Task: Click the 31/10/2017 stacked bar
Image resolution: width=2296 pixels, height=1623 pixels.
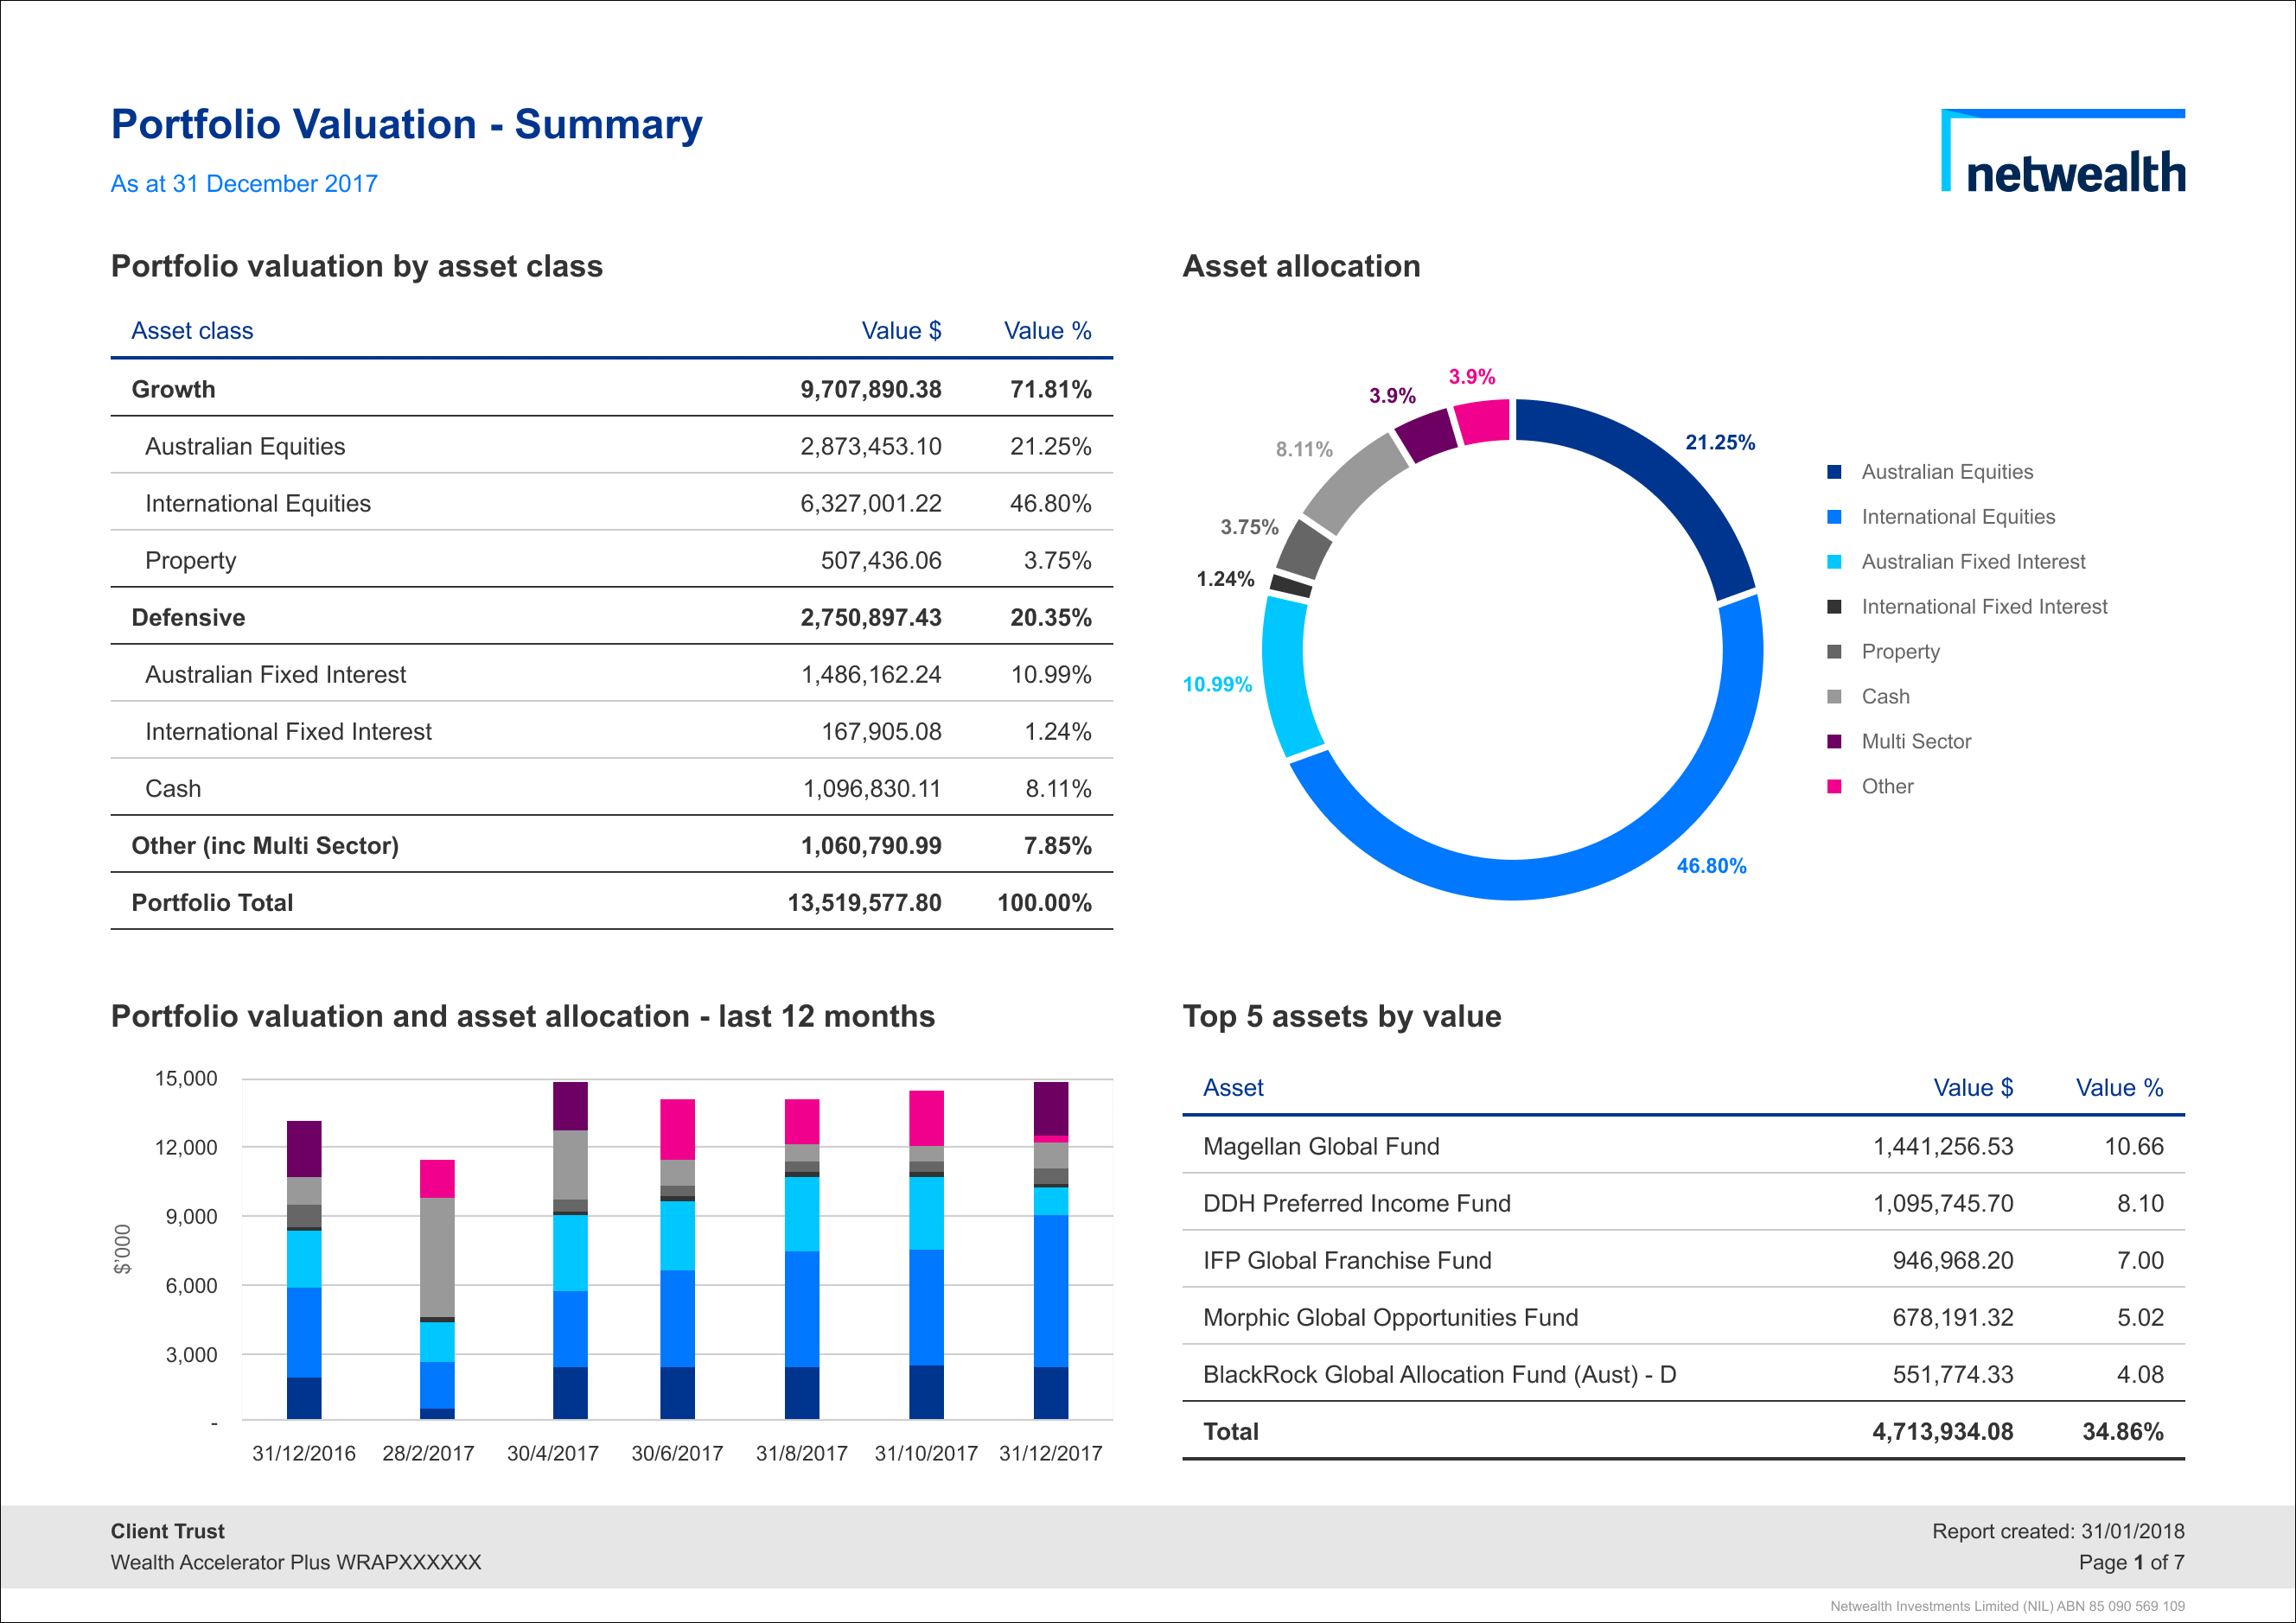Action: pos(926,1255)
